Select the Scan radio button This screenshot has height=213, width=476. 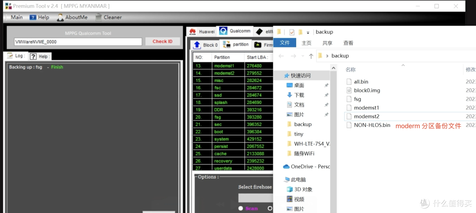coord(241,208)
